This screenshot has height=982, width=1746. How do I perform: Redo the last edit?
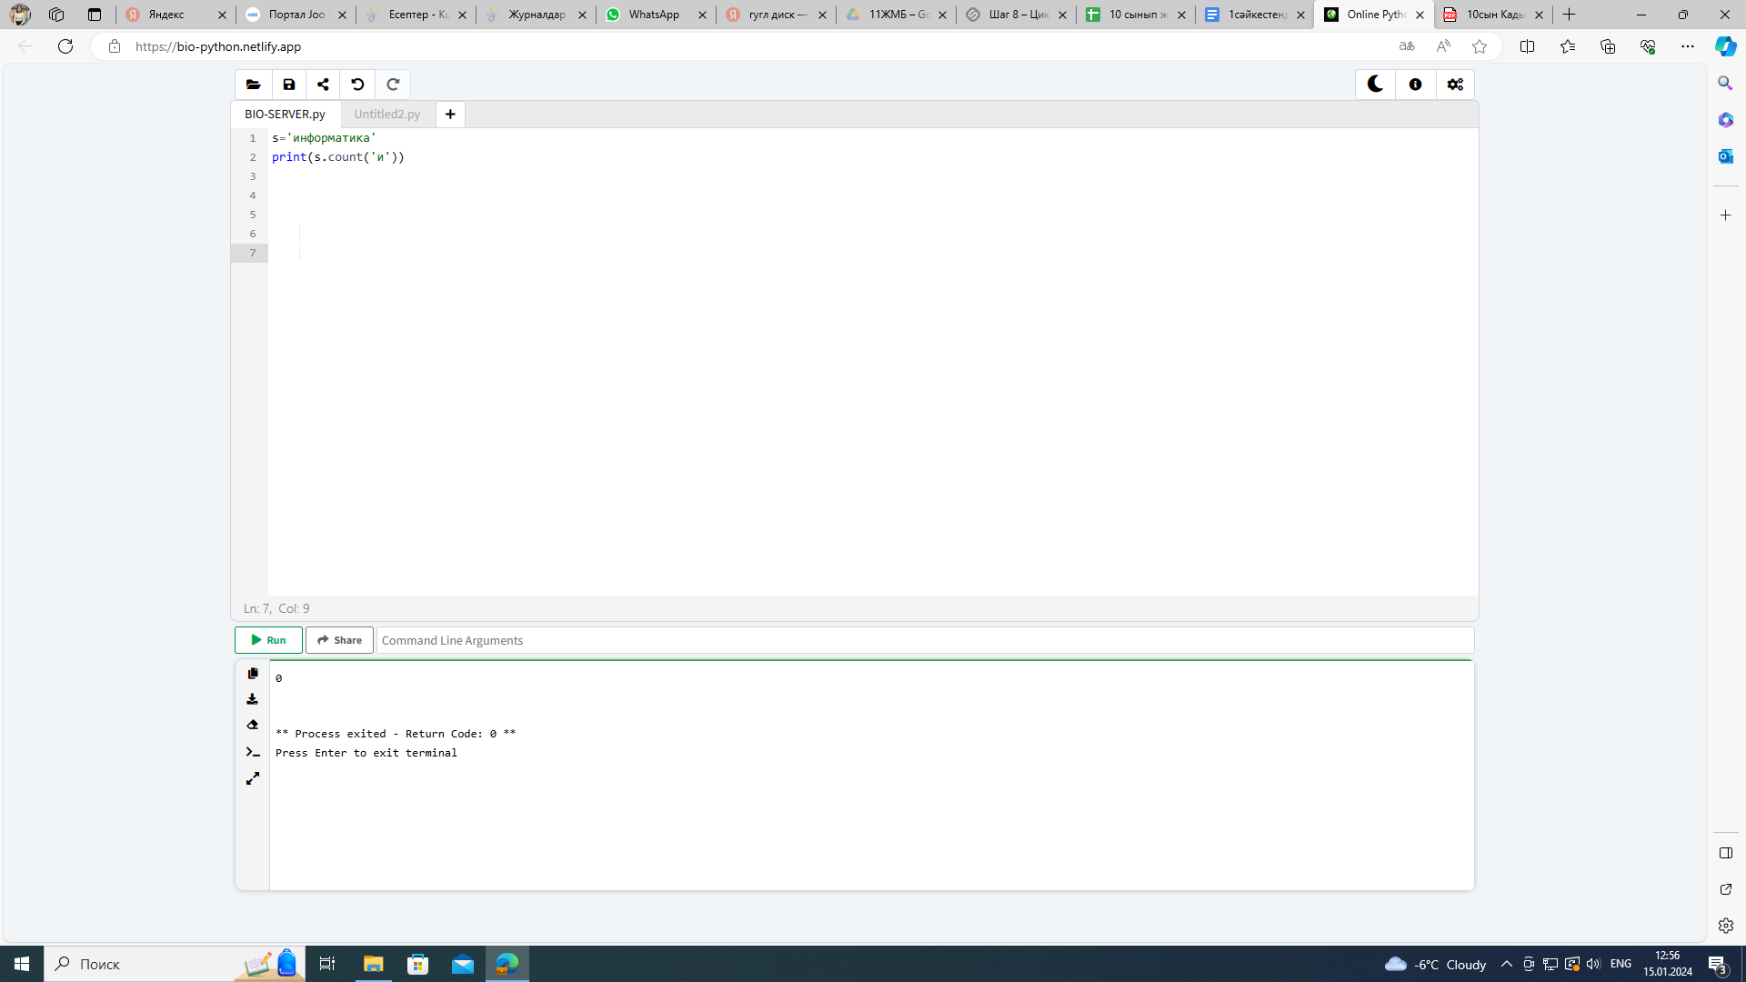point(393,85)
